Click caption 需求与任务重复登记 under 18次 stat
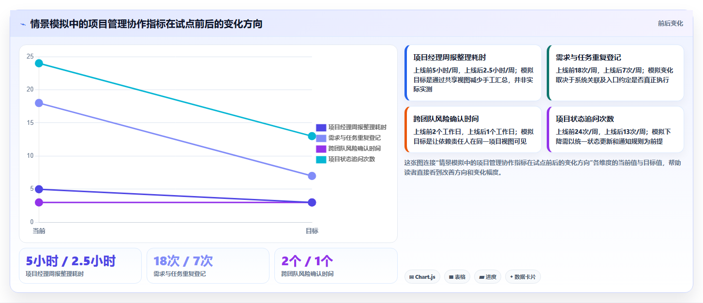Image resolution: width=703 pixels, height=303 pixels. coord(179,274)
